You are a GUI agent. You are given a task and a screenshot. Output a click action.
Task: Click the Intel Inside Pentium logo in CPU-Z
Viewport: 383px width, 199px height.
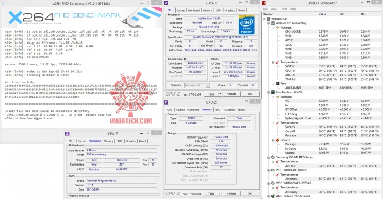246,25
